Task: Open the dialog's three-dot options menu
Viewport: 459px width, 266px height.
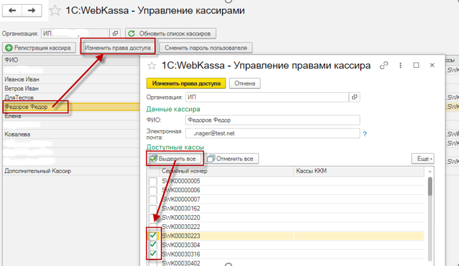Action: tap(400, 65)
